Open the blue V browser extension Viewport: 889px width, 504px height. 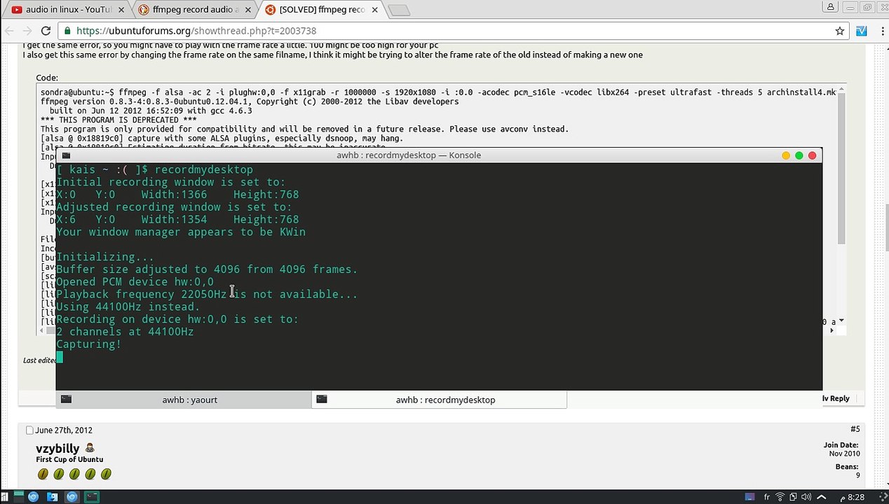pos(862,31)
